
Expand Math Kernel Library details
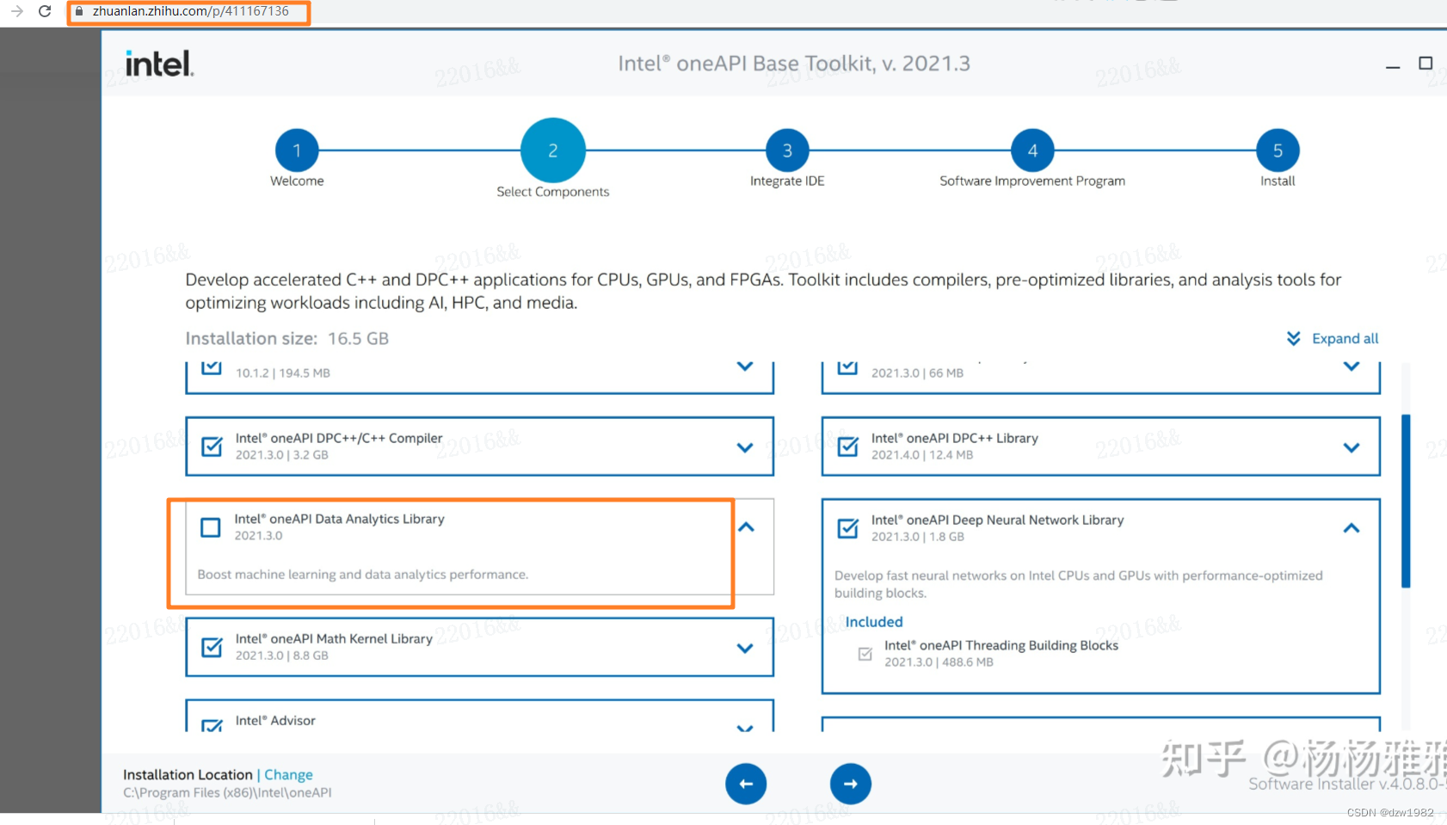745,648
